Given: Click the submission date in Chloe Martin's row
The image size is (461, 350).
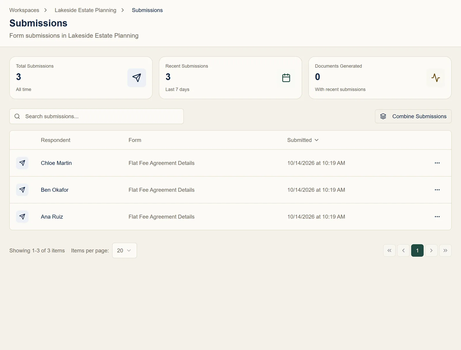Looking at the screenshot, I should pos(316,163).
